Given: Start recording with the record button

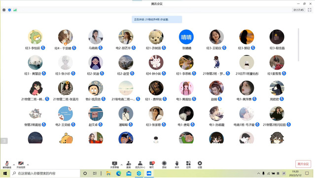Looking at the screenshot, I should pos(164,165).
